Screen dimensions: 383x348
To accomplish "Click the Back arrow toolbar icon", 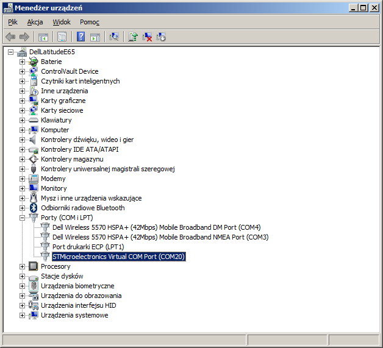I will (x=10, y=37).
